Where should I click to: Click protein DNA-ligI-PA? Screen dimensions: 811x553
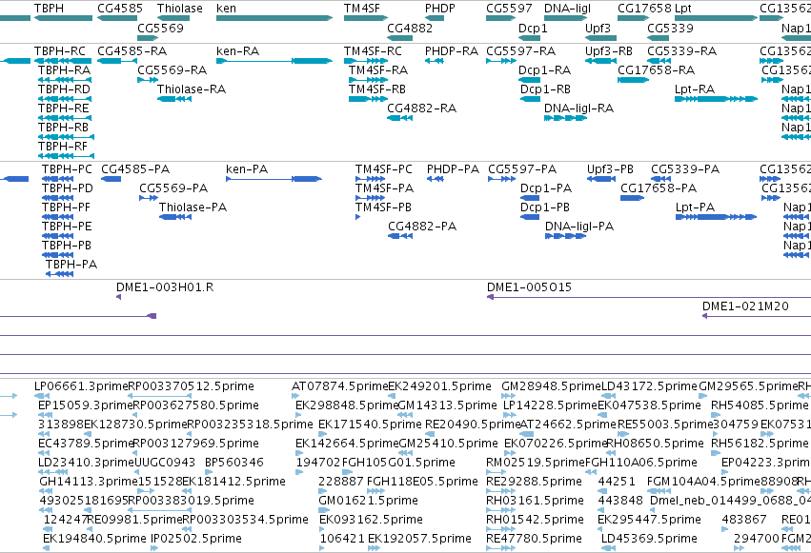[x=579, y=227]
